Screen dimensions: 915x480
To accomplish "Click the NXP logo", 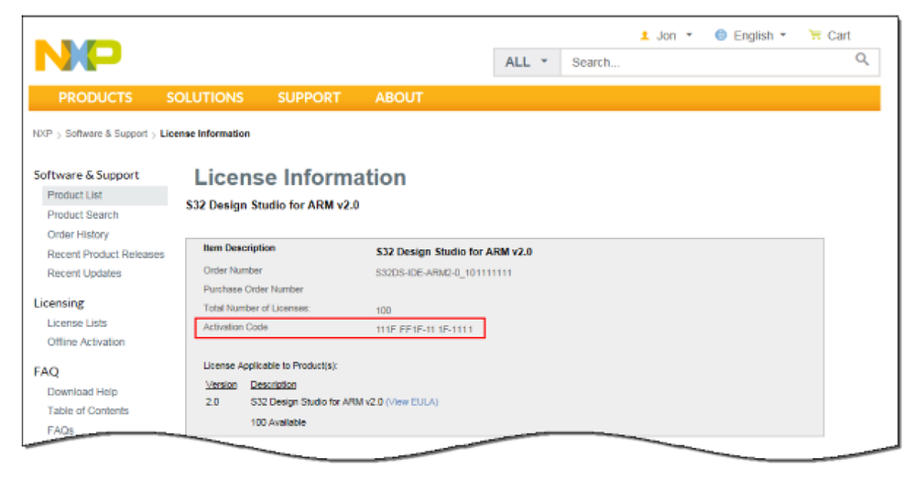I will [78, 56].
